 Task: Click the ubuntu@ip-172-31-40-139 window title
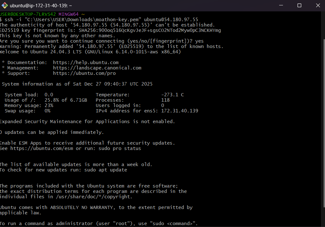[41, 5]
